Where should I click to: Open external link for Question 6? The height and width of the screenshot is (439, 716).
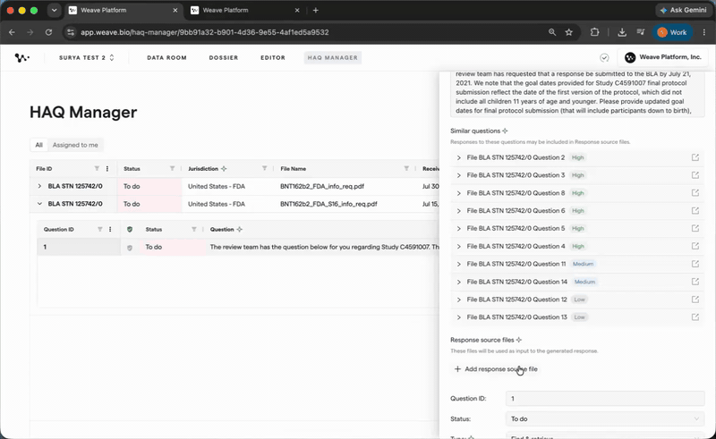(x=695, y=211)
